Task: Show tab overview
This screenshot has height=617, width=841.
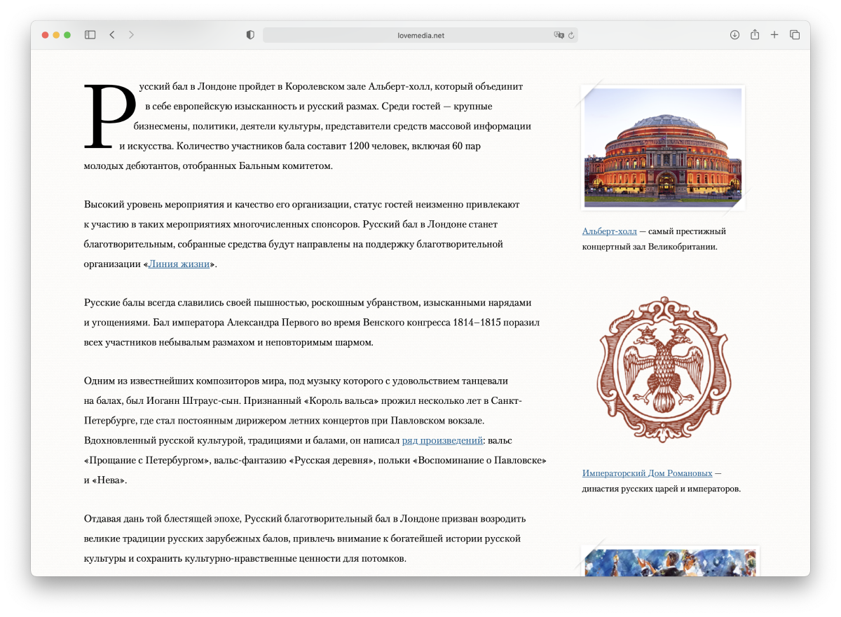Action: click(795, 34)
